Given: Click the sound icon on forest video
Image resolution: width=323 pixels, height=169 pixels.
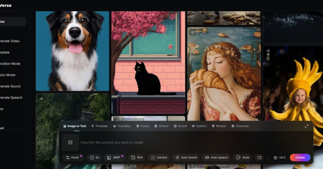Looking at the screenshot, I should [x=41, y=98].
